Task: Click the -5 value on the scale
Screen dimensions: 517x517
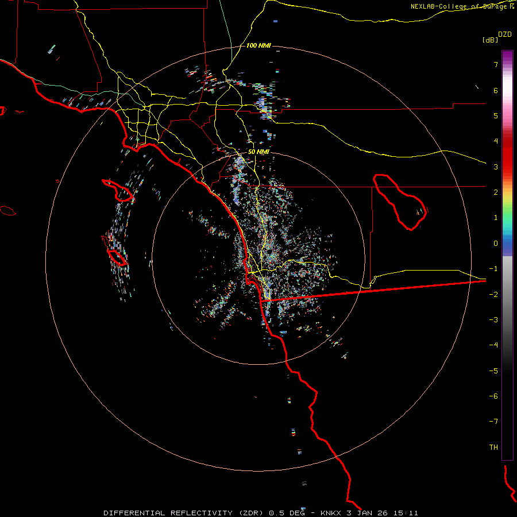Action: [x=493, y=371]
